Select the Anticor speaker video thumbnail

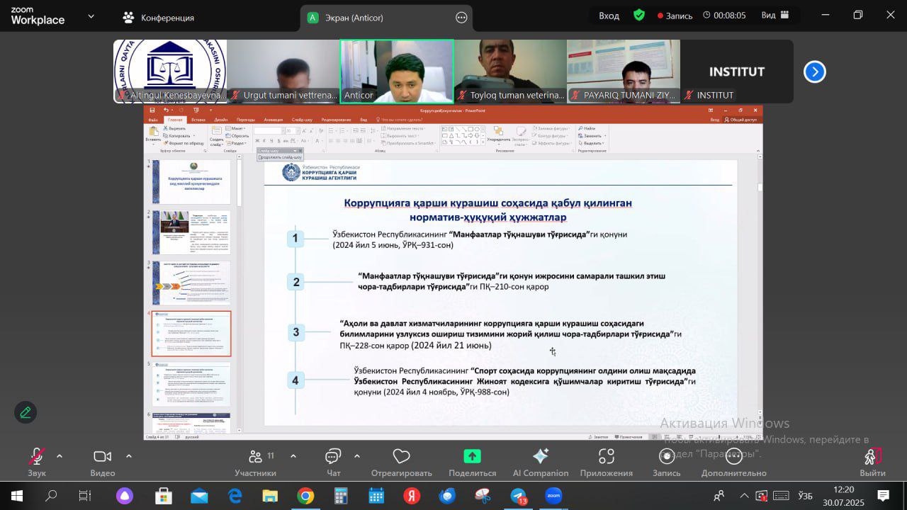(x=397, y=72)
